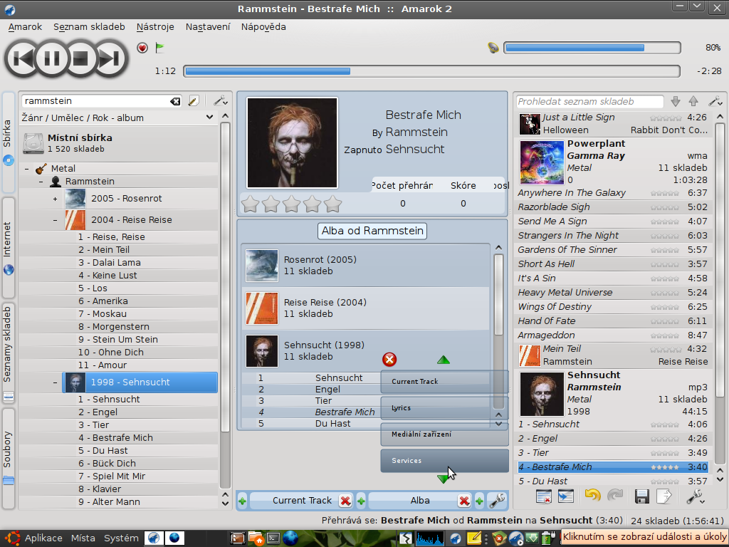Viewport: 729px width, 547px height.
Task: Click the show active track playlist icon
Action: [565, 496]
